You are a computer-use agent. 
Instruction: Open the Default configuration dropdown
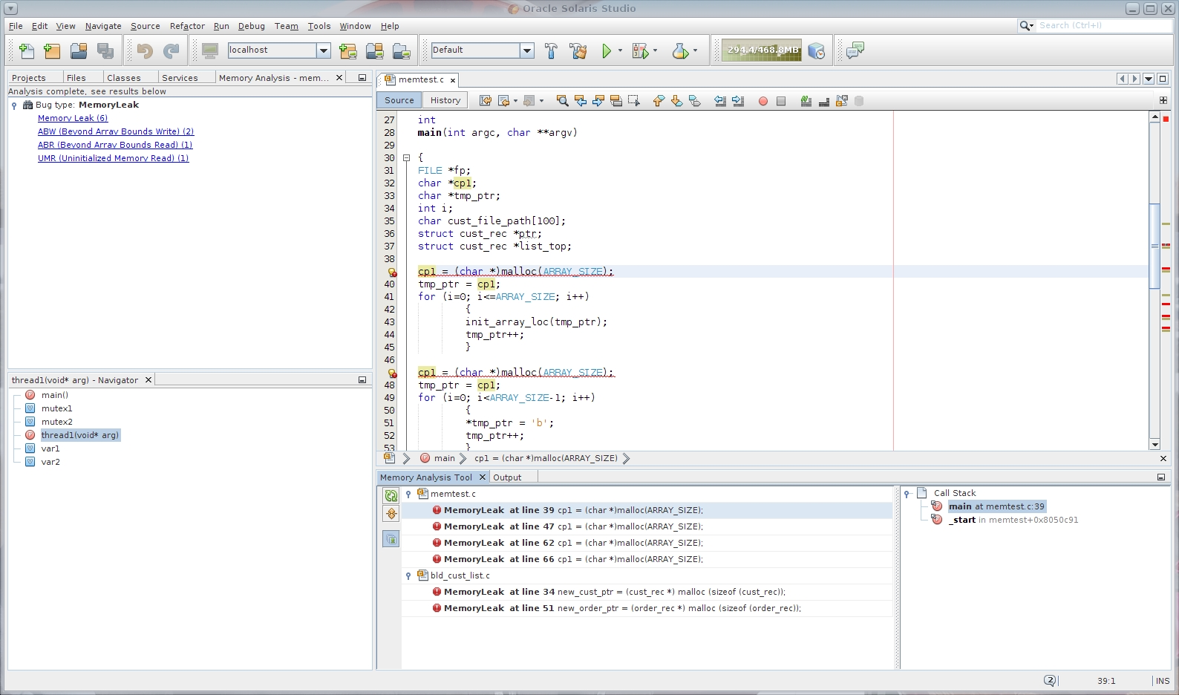coord(526,50)
